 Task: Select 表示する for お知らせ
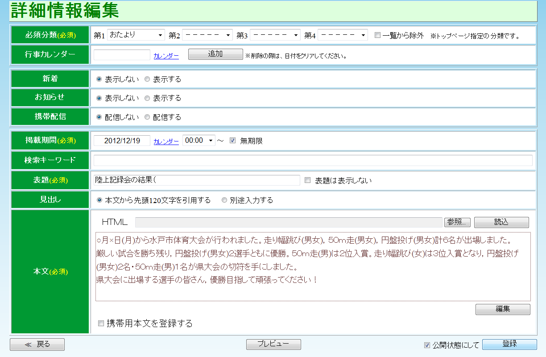147,98
